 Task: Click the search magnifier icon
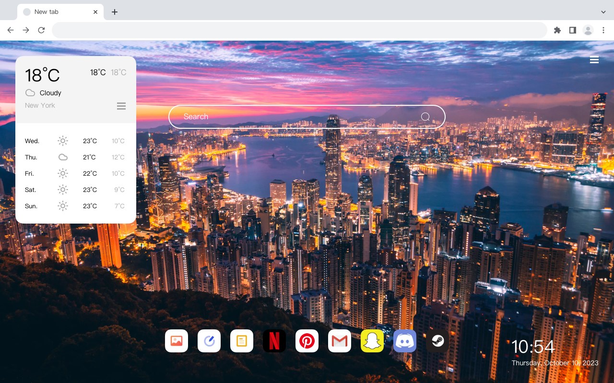(425, 117)
